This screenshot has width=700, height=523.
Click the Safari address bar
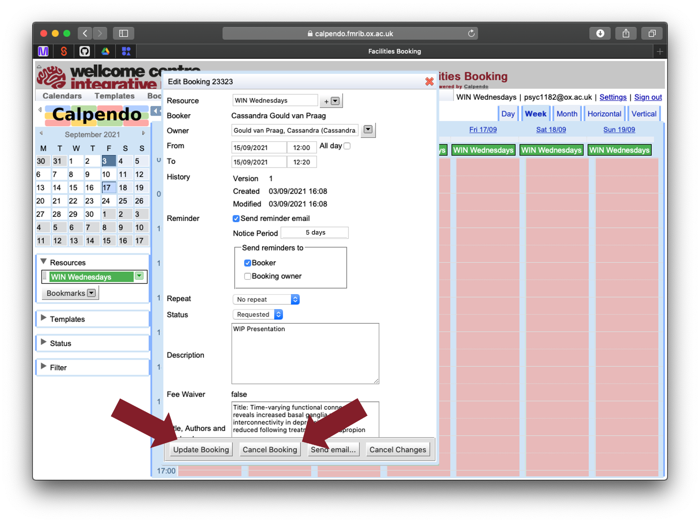[350, 33]
